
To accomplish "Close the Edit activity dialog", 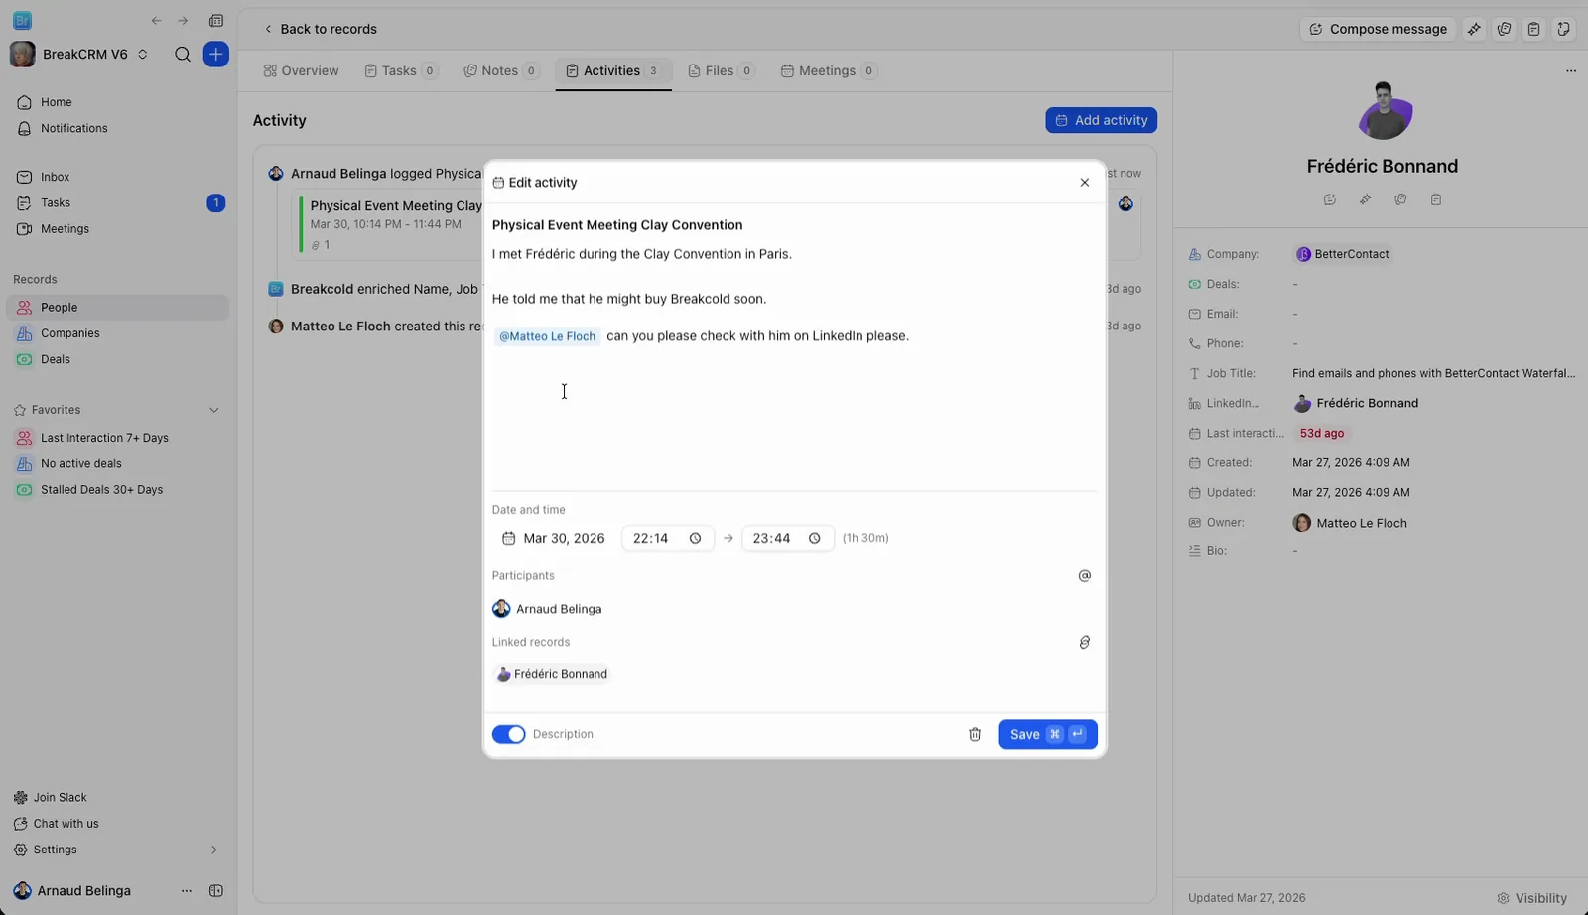I will (1084, 183).
